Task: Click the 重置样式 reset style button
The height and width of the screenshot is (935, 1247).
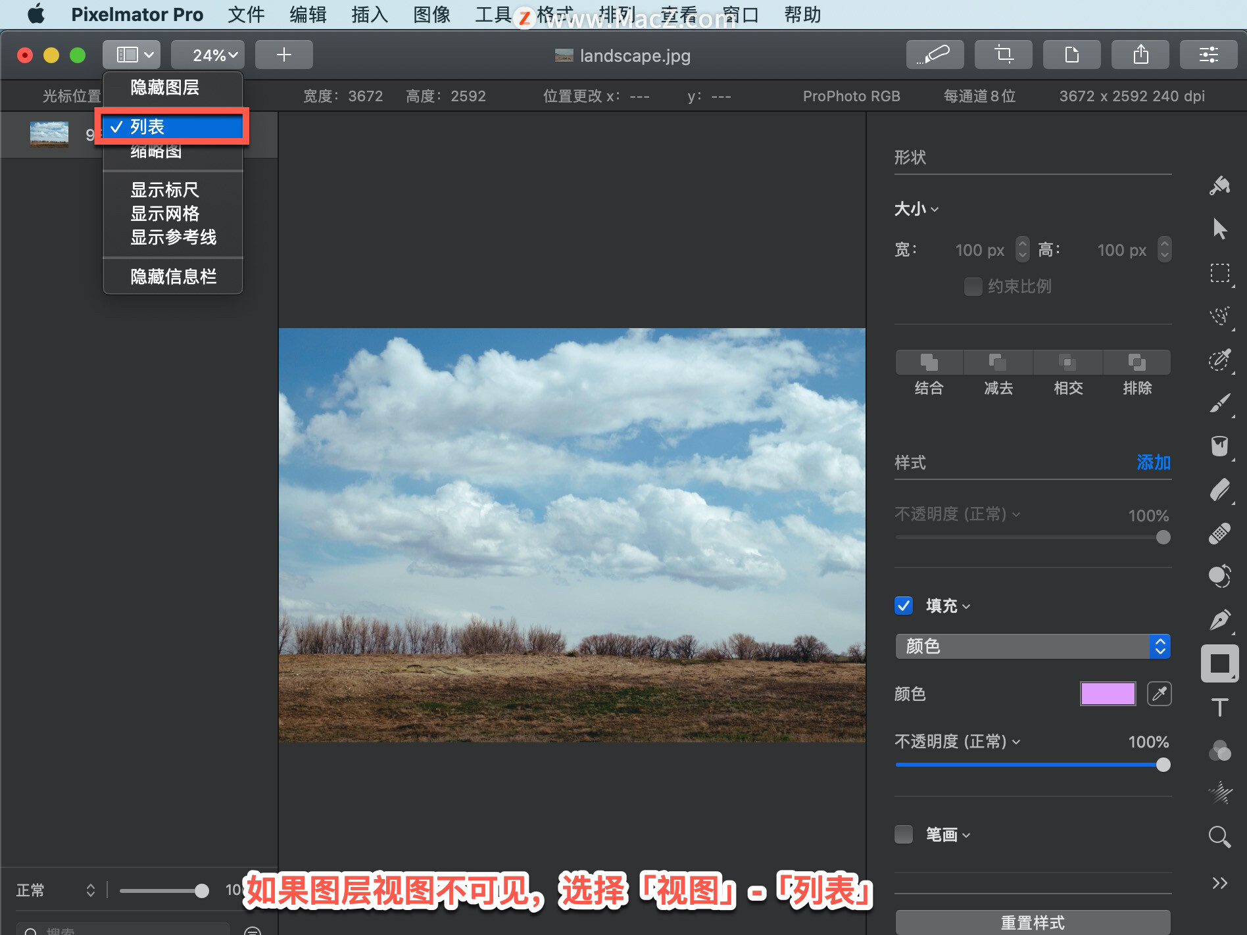Action: [1033, 922]
